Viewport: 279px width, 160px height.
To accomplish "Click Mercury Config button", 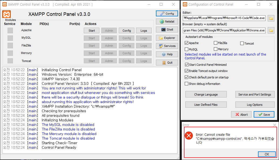I will click(127, 53).
